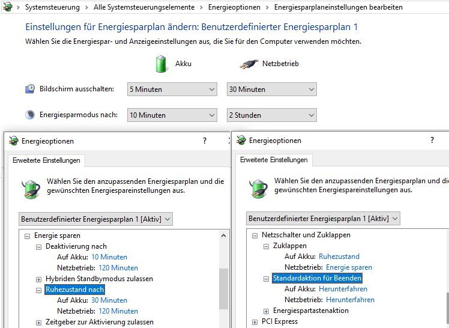This screenshot has width=449, height=328.
Task: Collapse the Standardaktion für Beenden node
Action: point(266,279)
